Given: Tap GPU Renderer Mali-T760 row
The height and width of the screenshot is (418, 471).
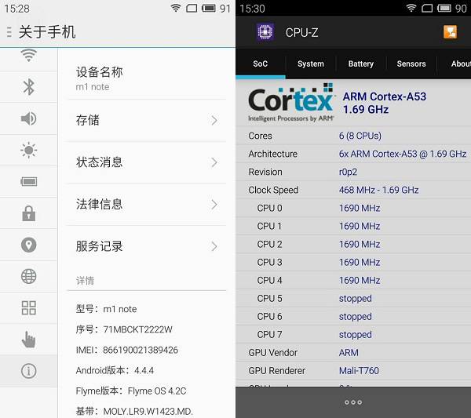Looking at the screenshot, I should 353,371.
